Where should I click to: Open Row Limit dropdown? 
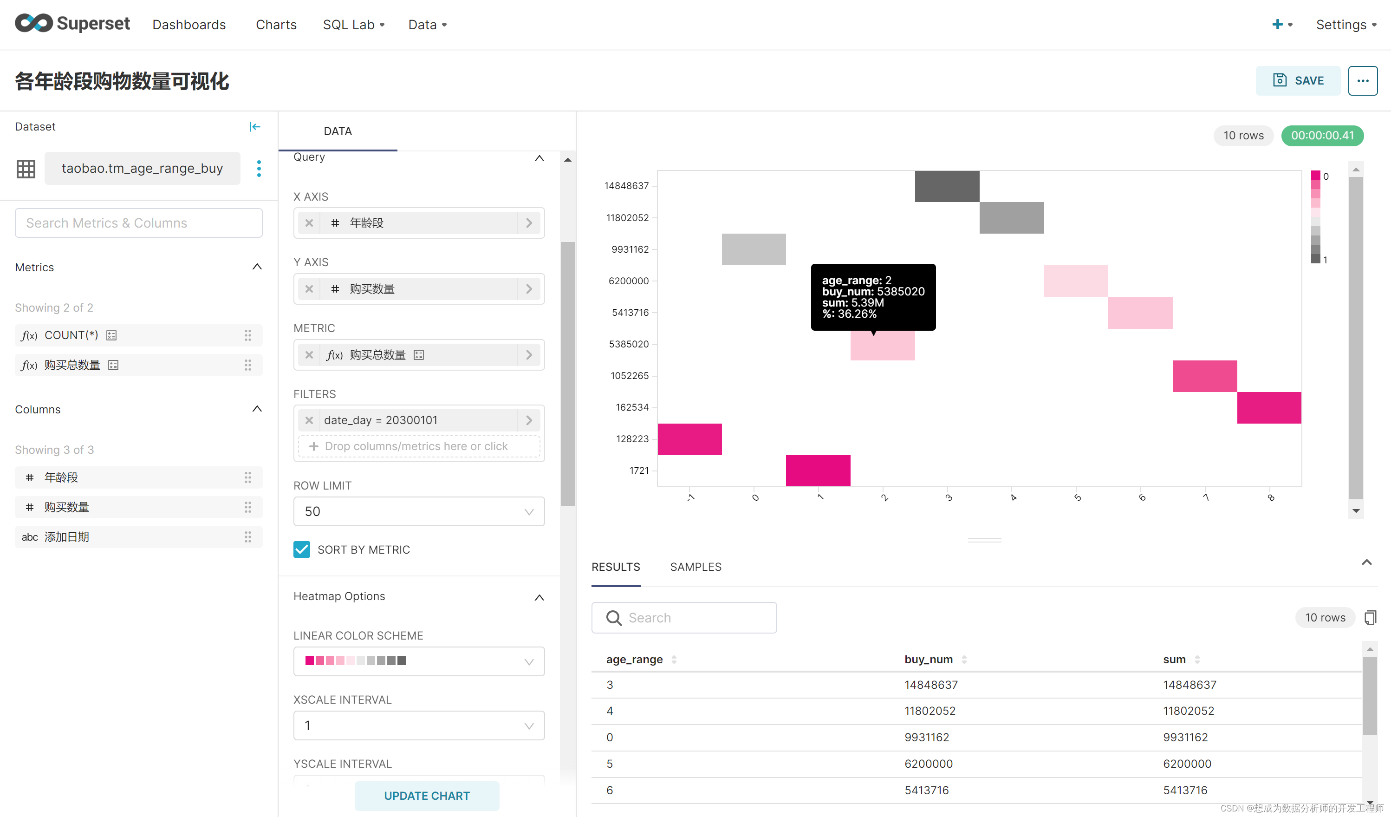(419, 512)
